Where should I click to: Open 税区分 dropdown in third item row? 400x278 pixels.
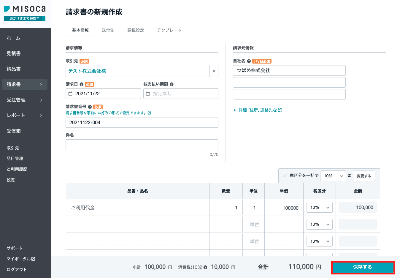(x=320, y=241)
